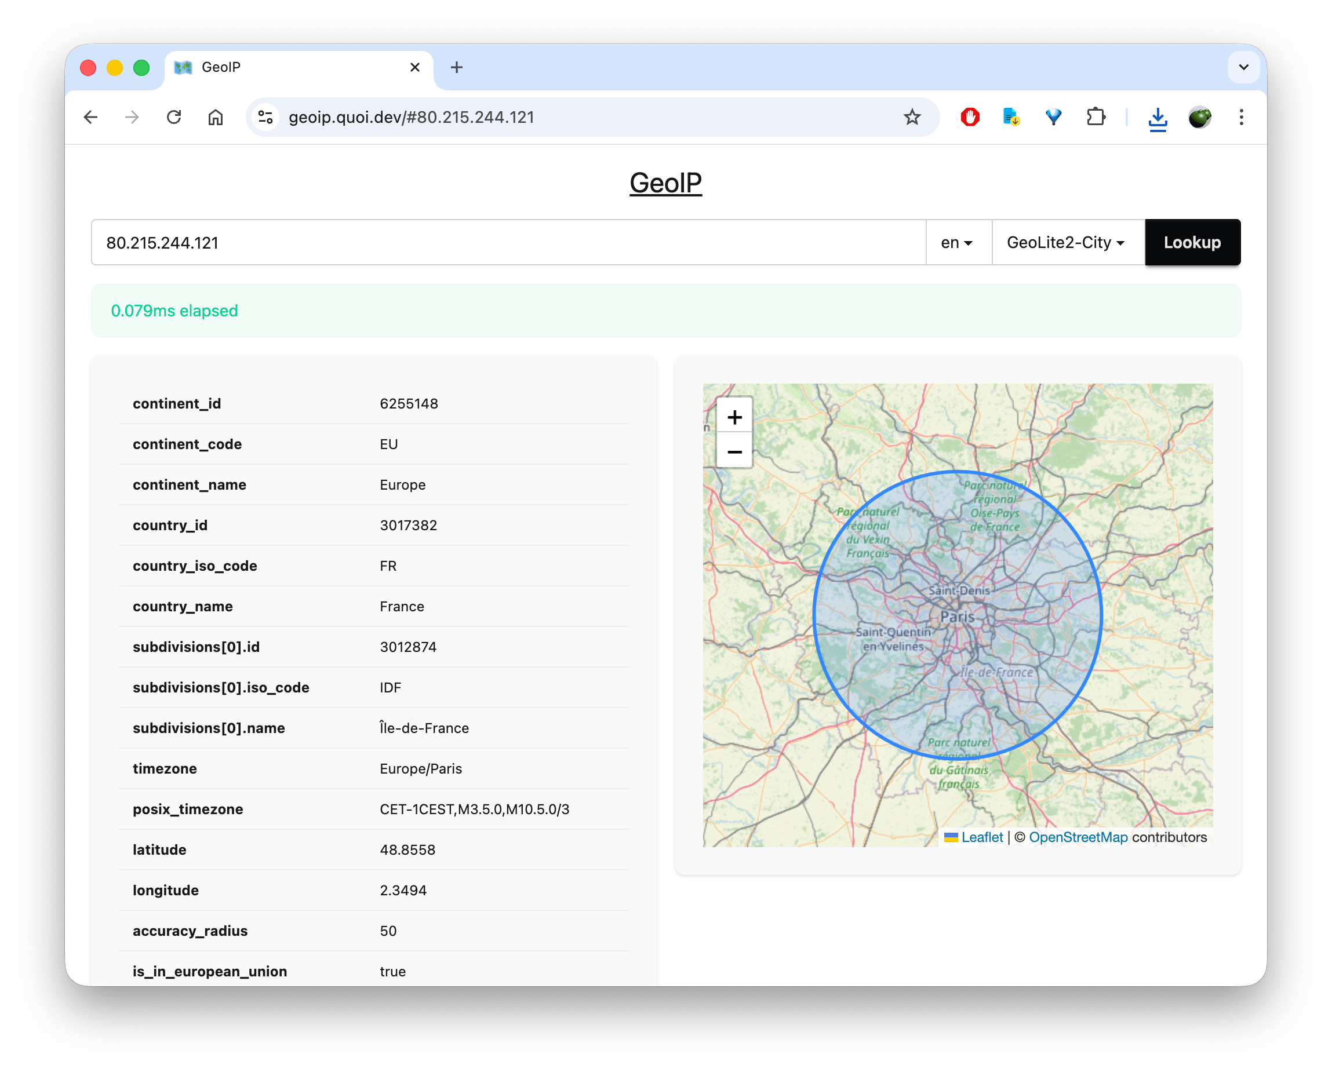Screen dimensions: 1332x1072
Task: Click the home icon in the toolbar
Action: (216, 117)
